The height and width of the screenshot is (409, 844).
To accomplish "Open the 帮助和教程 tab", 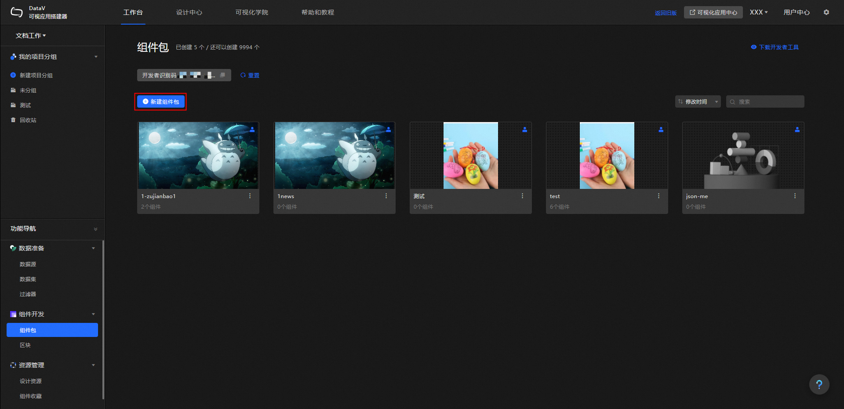I will tap(318, 12).
